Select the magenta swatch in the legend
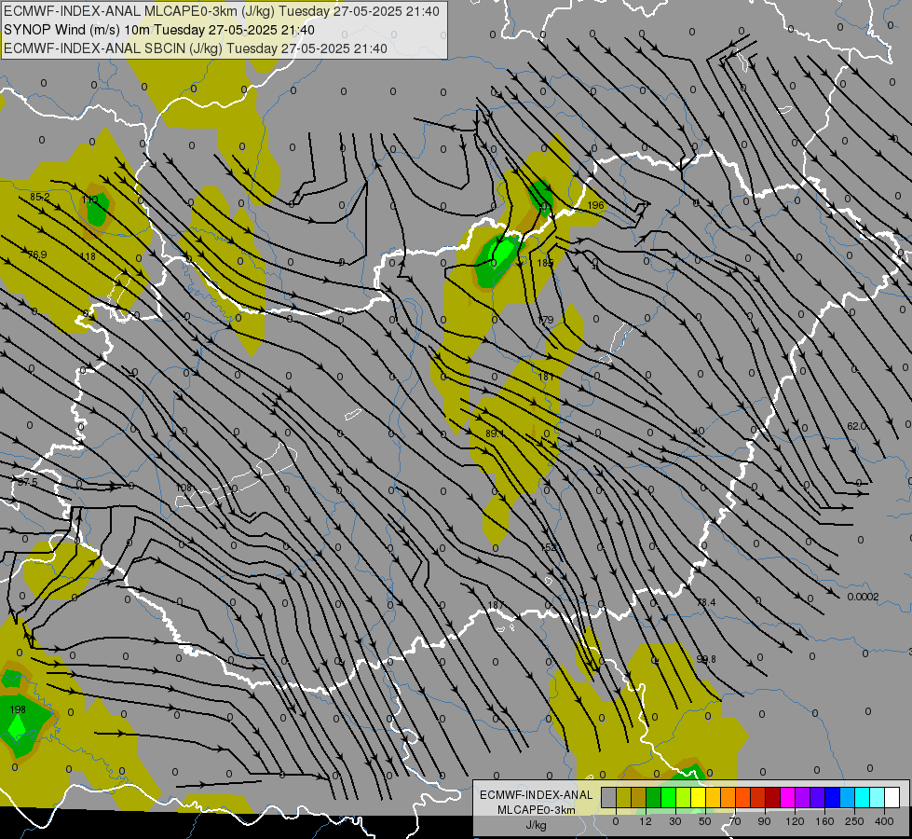 788,797
